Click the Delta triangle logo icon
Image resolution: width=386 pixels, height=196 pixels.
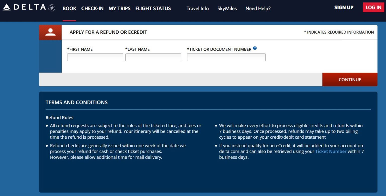coord(7,7)
